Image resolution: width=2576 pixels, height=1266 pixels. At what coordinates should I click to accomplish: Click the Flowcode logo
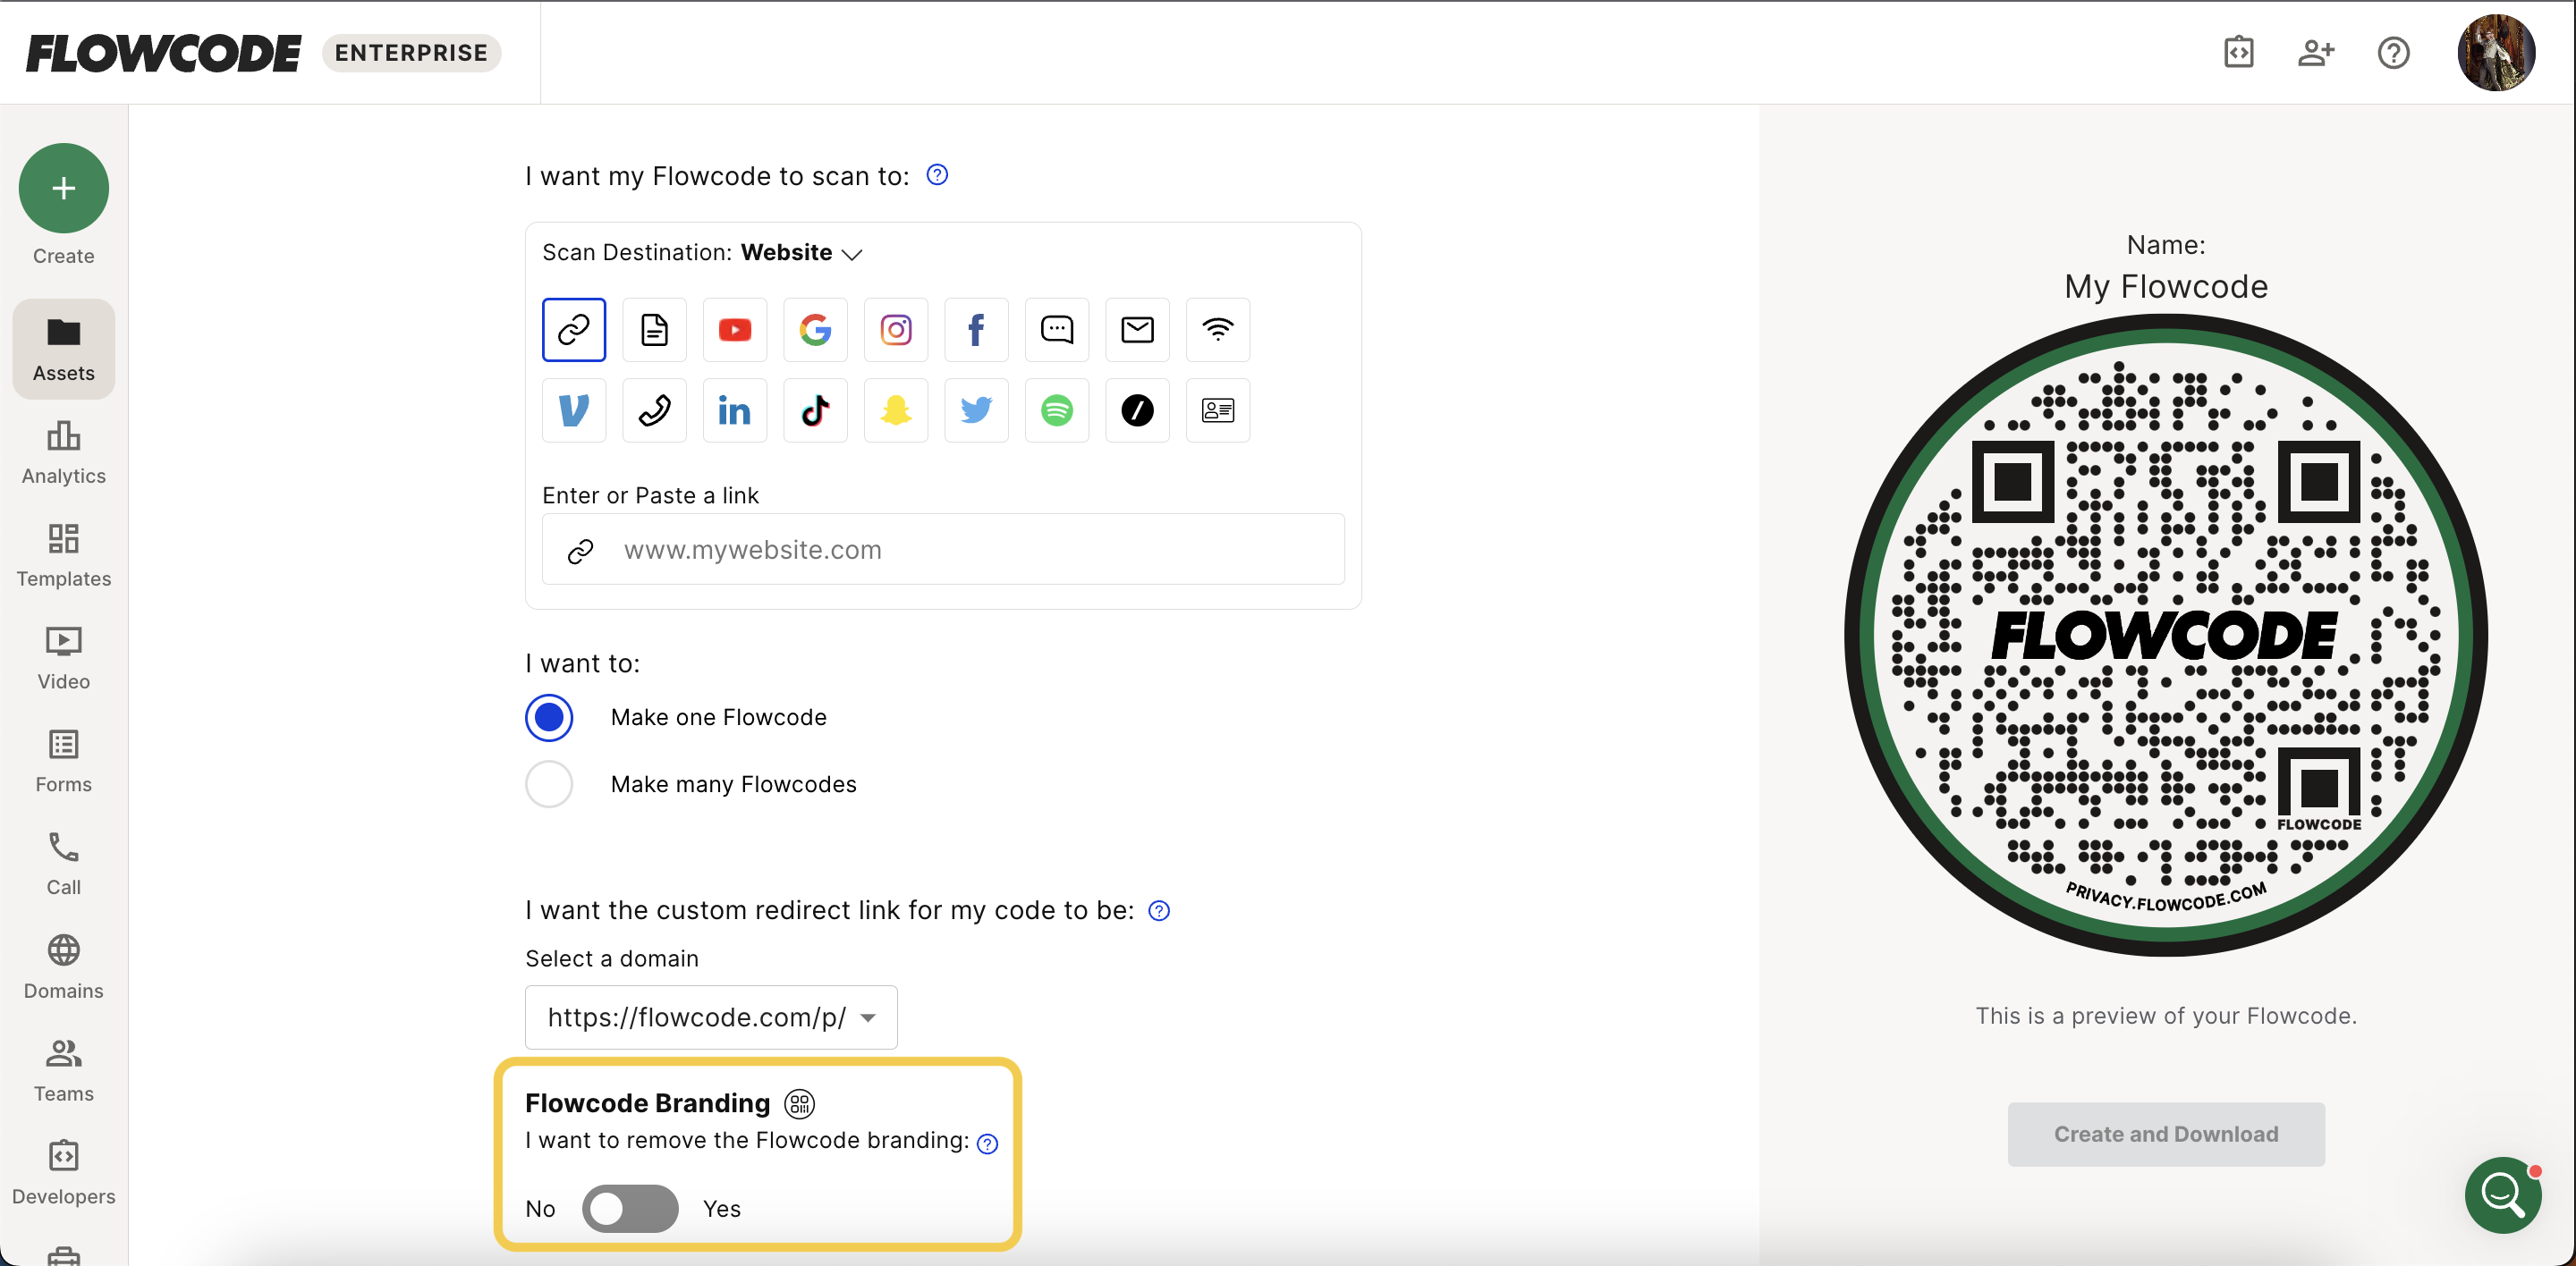(x=163, y=53)
